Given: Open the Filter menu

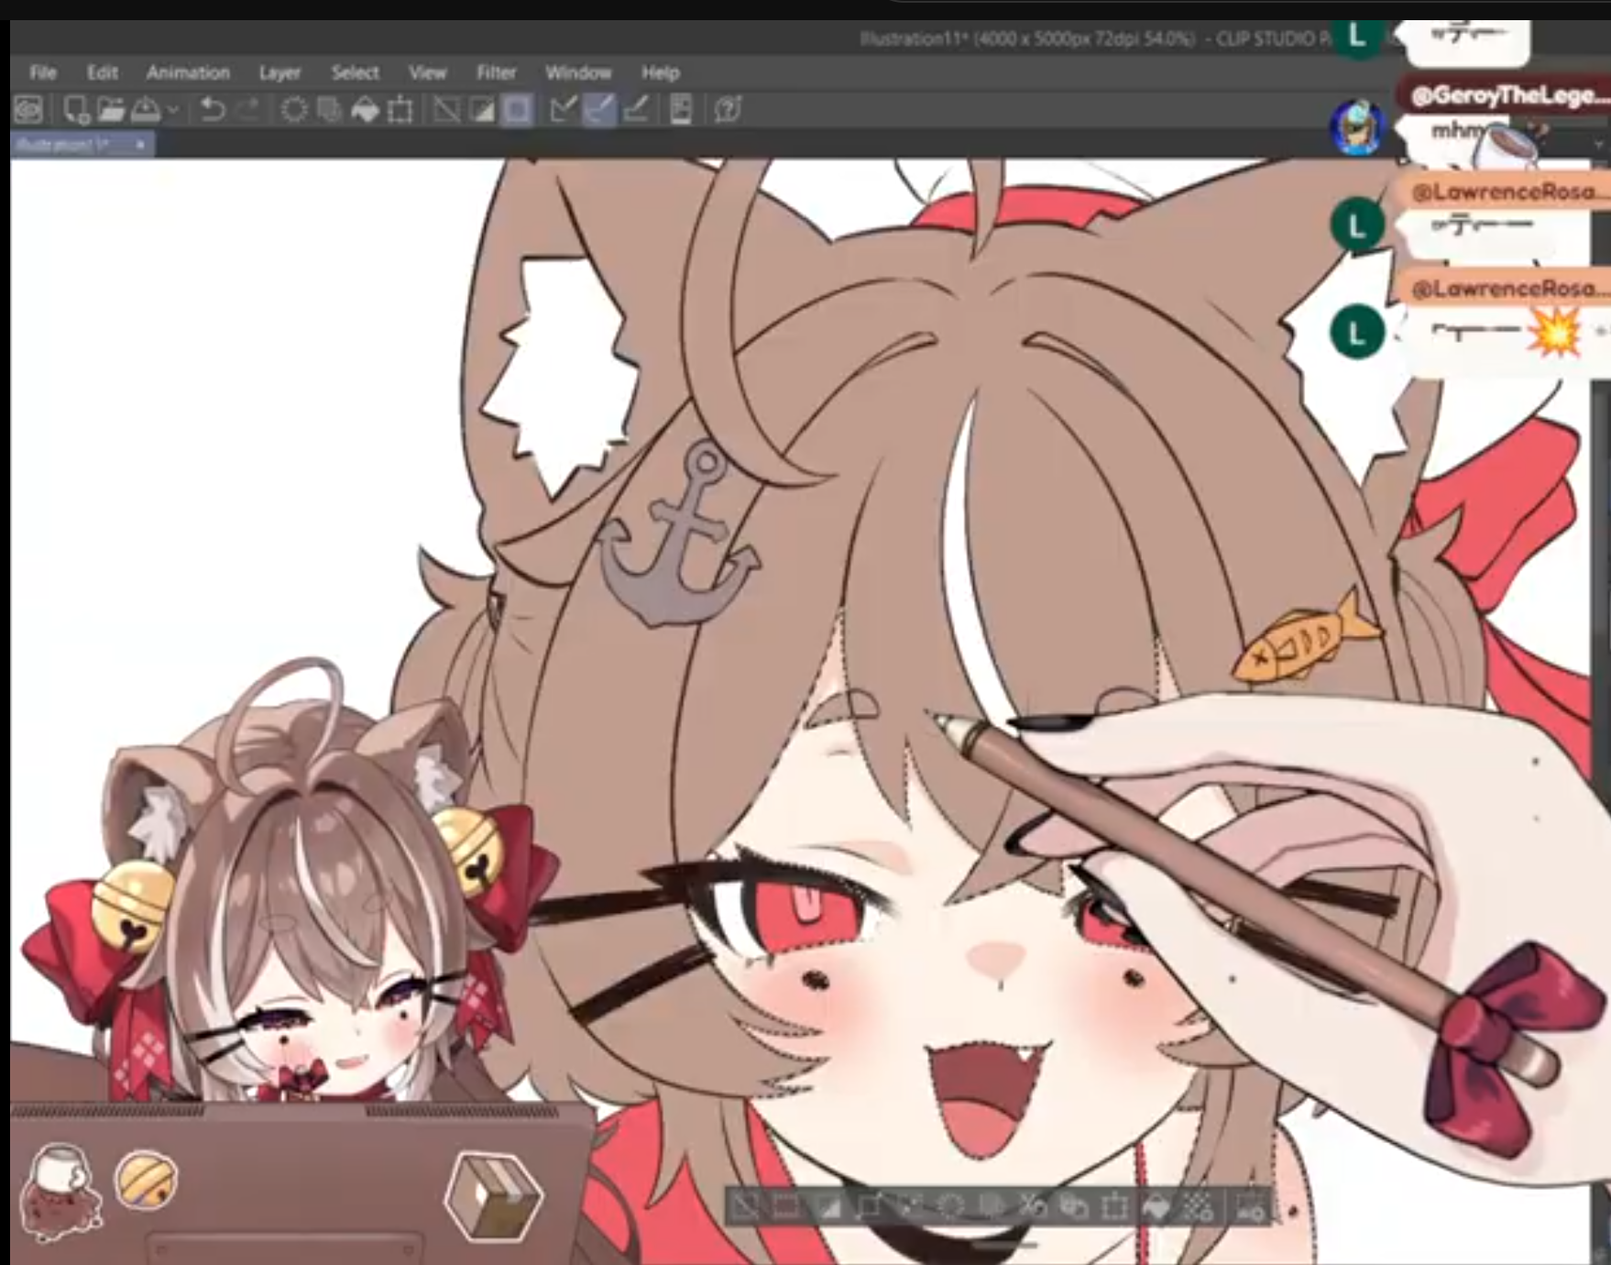Looking at the screenshot, I should coord(496,72).
